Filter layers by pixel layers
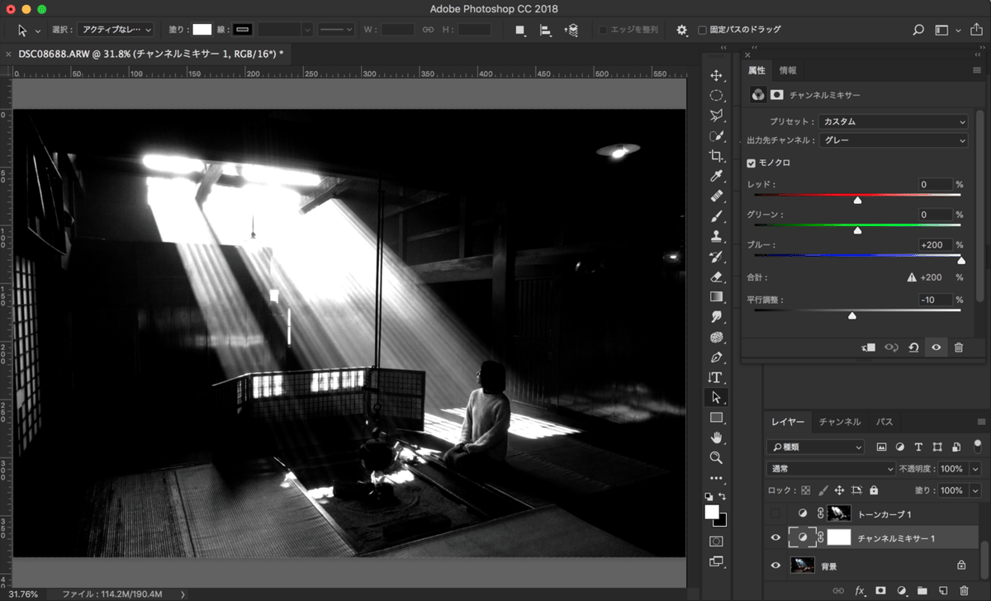Screen dimensions: 991x601 tap(881, 447)
